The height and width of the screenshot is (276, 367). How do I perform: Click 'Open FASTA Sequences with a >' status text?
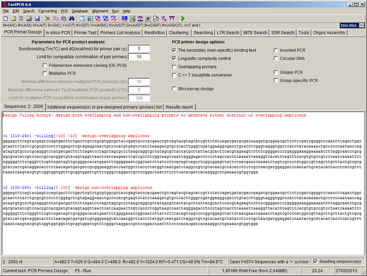(x=269, y=262)
